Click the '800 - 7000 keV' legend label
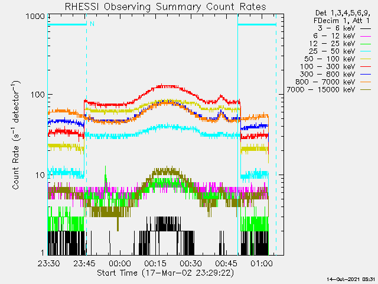Screen dimensions: 378x284 (325, 82)
